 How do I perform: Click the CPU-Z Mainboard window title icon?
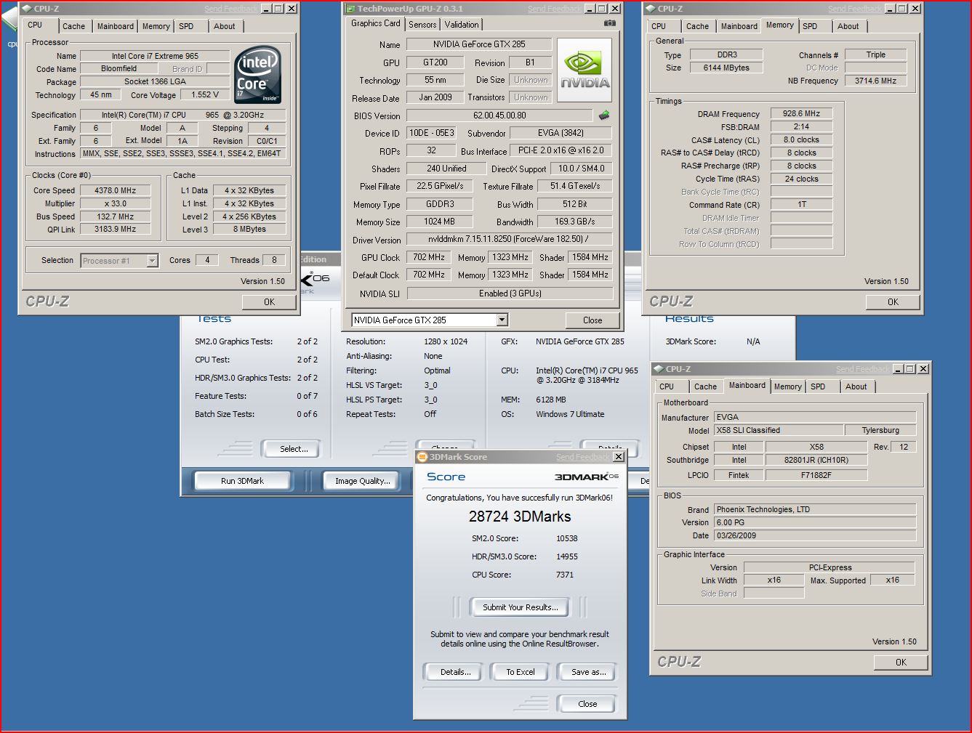pos(659,369)
